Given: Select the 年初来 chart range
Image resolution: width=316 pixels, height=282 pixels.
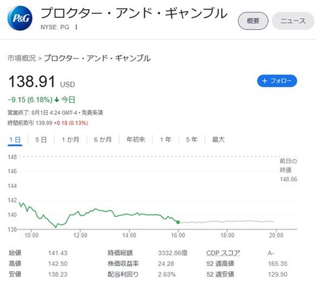Looking at the screenshot, I should 136,140.
